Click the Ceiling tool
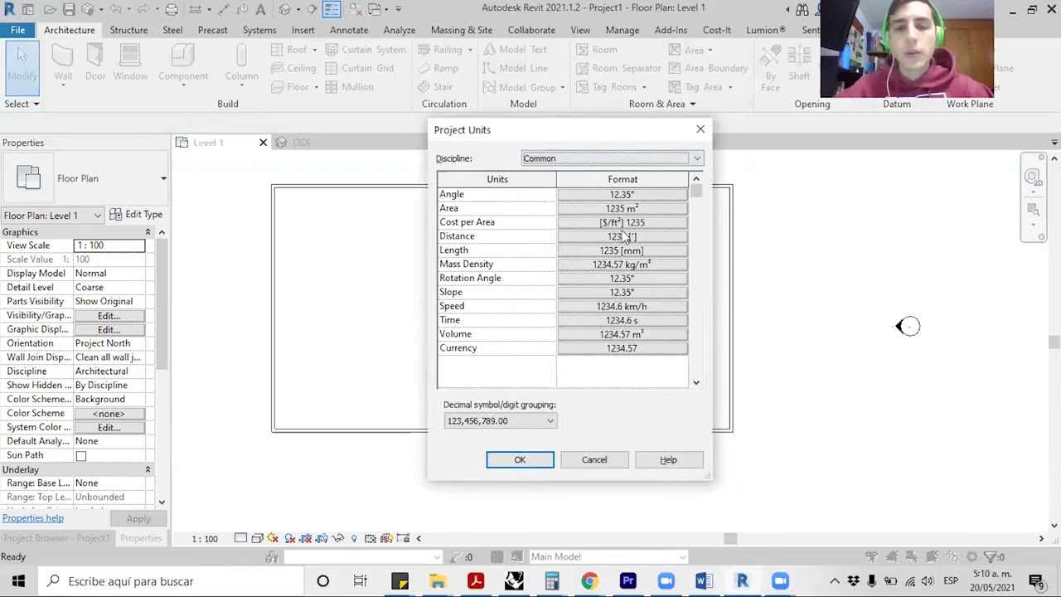 click(293, 68)
